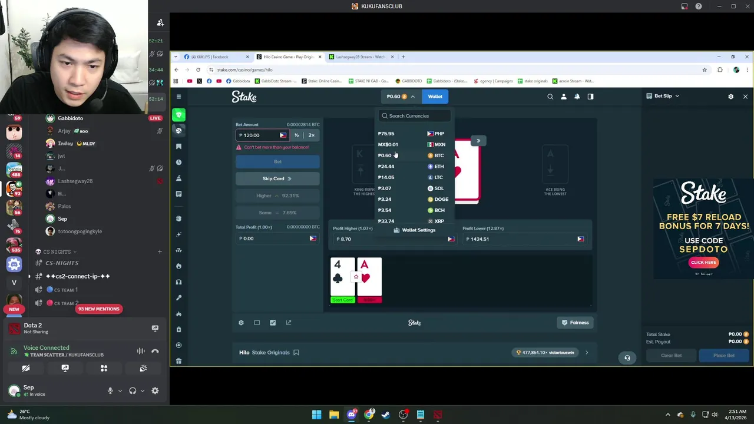Expand the Hilo details chevron

(x=587, y=353)
